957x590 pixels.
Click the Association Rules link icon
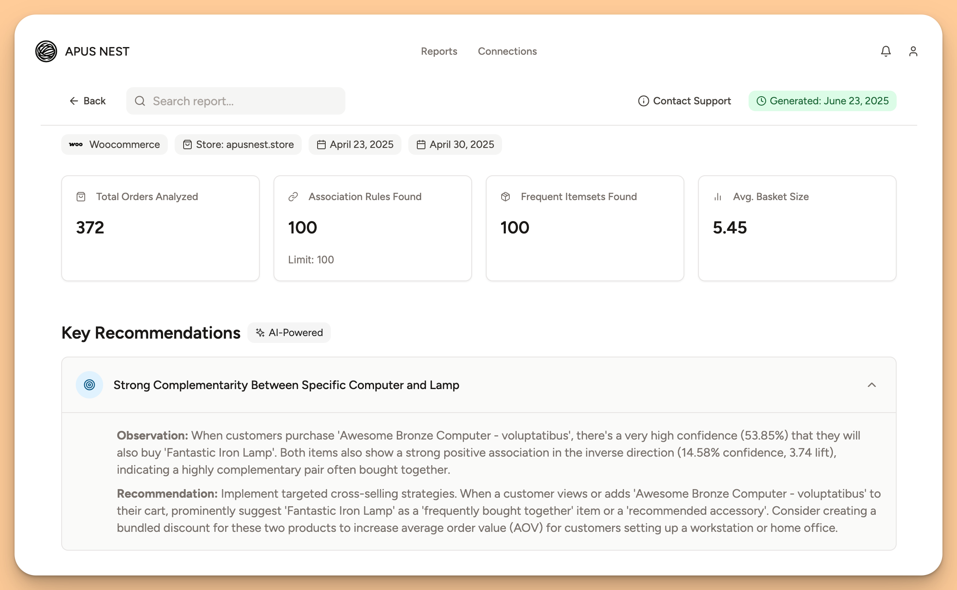click(293, 197)
